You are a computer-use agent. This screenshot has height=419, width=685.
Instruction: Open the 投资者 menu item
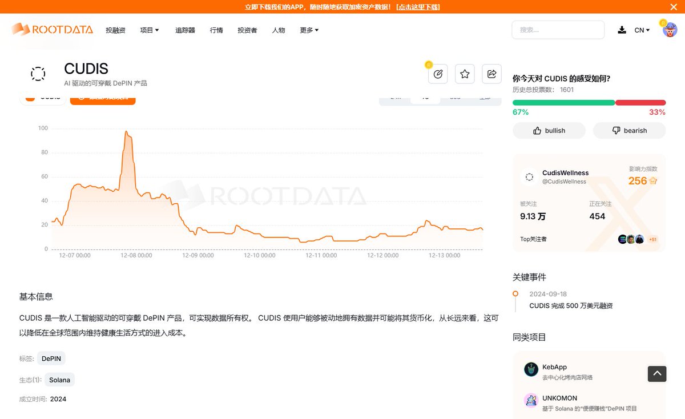click(x=247, y=30)
